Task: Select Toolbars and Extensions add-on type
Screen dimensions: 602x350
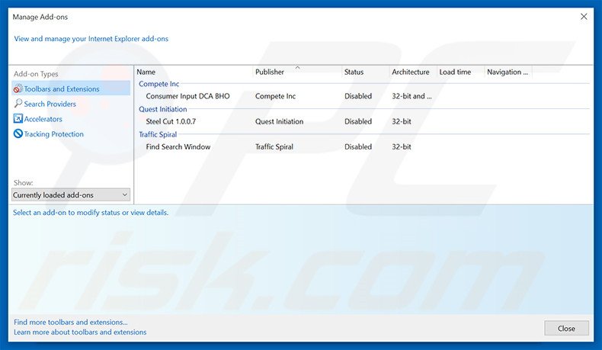Action: 71,88
